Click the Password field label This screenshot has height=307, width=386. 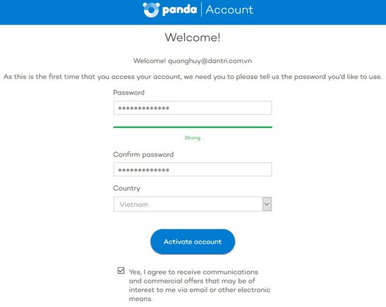point(129,92)
